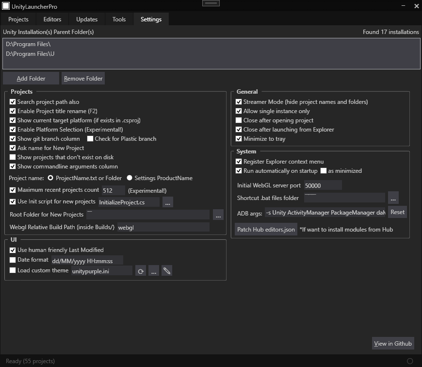Click the UnityLauncherPro app icon in title bar
Image resolution: width=422 pixels, height=367 pixels.
(6, 6)
